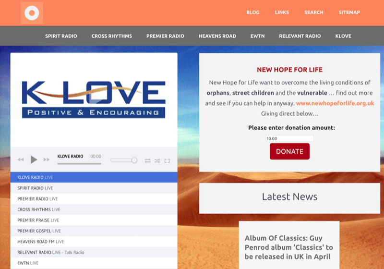Toggle the shuffle icon in player
This screenshot has height=269, width=384.
(157, 161)
